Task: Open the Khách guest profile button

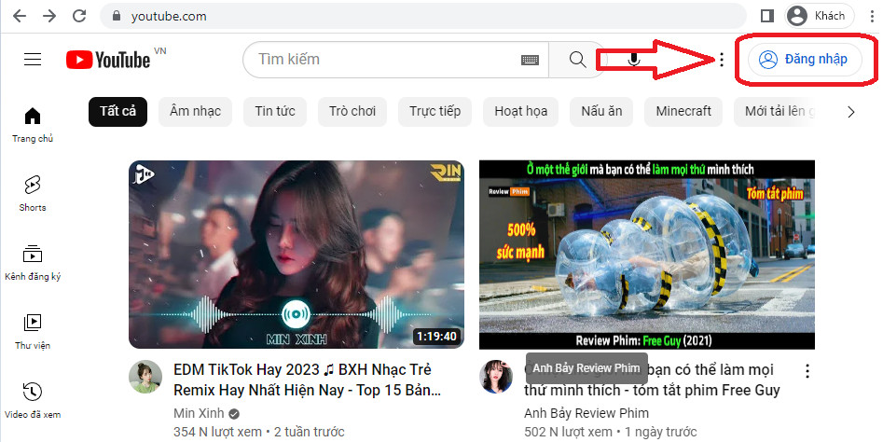Action: (x=820, y=16)
